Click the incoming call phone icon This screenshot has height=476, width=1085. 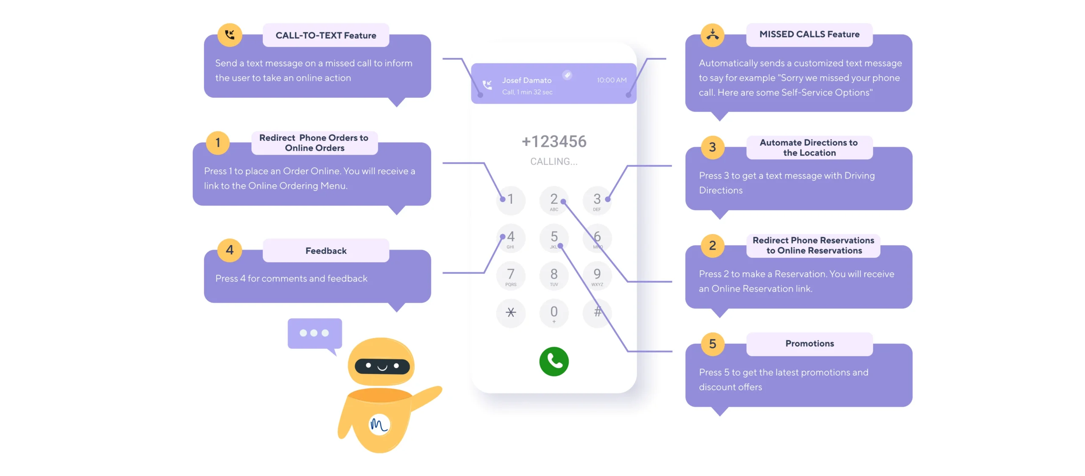click(487, 84)
